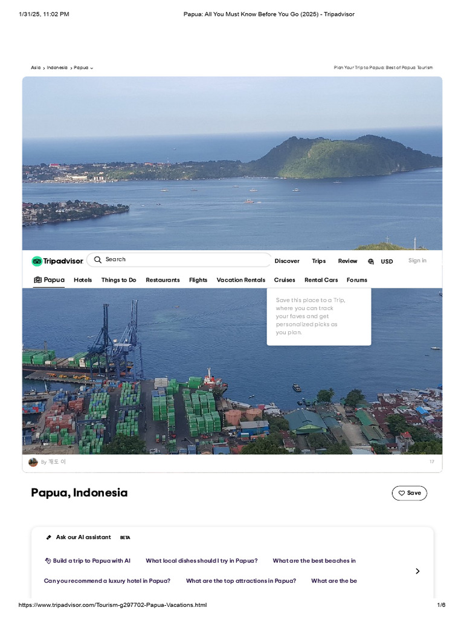
Task: Click the Indonesia breadcrumb link
Action: click(57, 68)
